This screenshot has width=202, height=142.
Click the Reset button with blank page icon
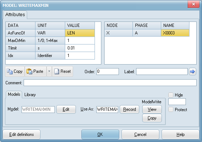[x=62, y=71]
